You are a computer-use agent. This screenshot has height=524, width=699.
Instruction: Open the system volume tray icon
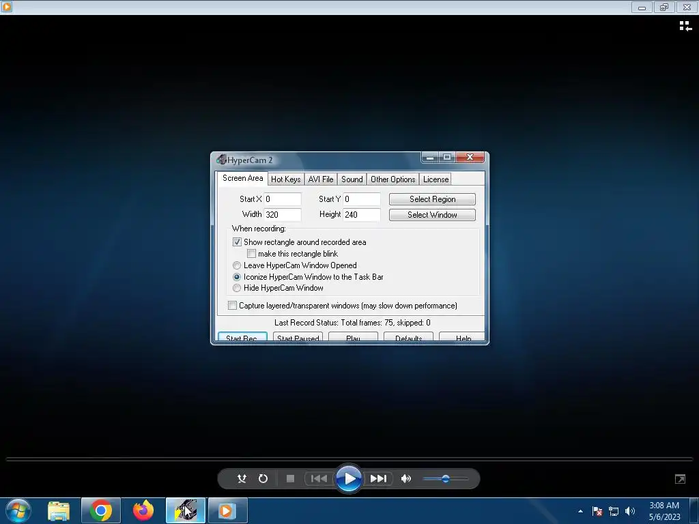(630, 512)
